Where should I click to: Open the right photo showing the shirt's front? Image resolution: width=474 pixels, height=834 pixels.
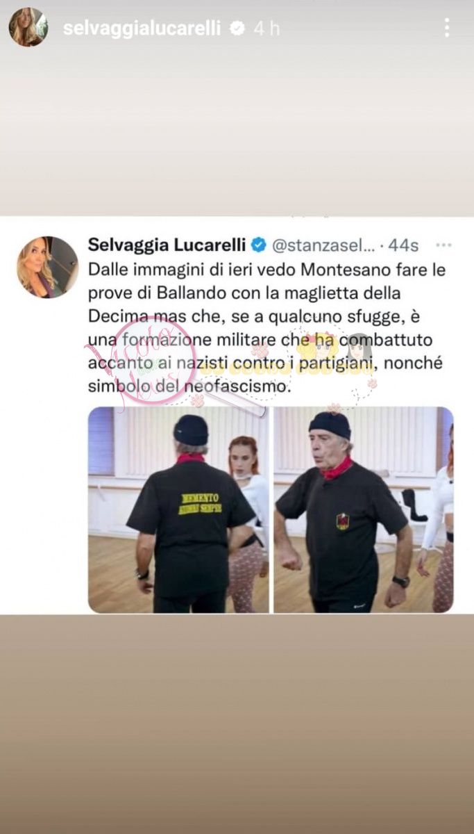tap(364, 509)
